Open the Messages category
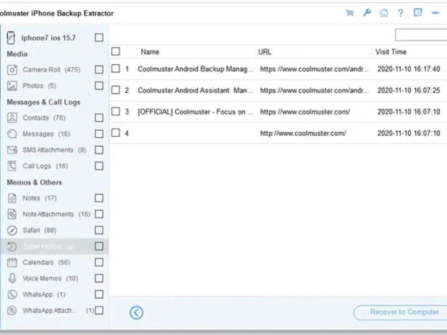 (x=38, y=134)
